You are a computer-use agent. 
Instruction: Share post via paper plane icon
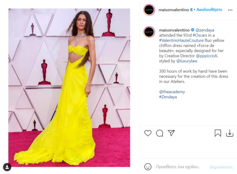pos(171,133)
